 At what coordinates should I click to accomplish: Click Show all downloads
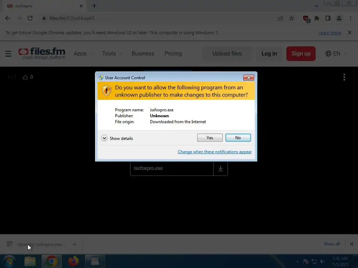(x=331, y=244)
